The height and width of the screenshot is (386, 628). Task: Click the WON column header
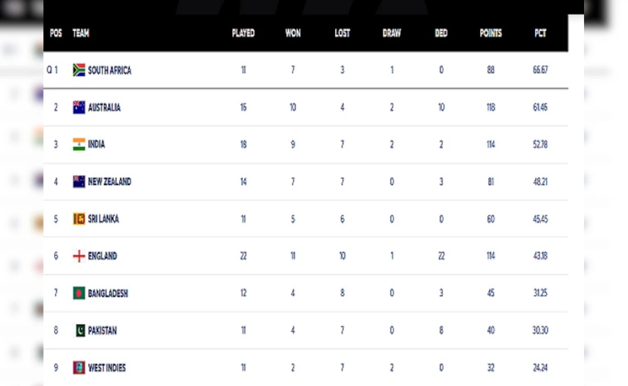293,33
